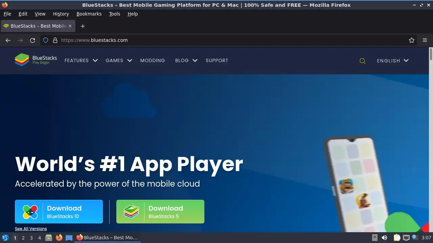Open the View menu

coord(40,14)
